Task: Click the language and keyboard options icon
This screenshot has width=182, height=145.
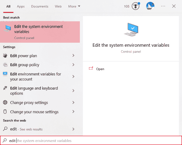Action: click(x=5, y=88)
